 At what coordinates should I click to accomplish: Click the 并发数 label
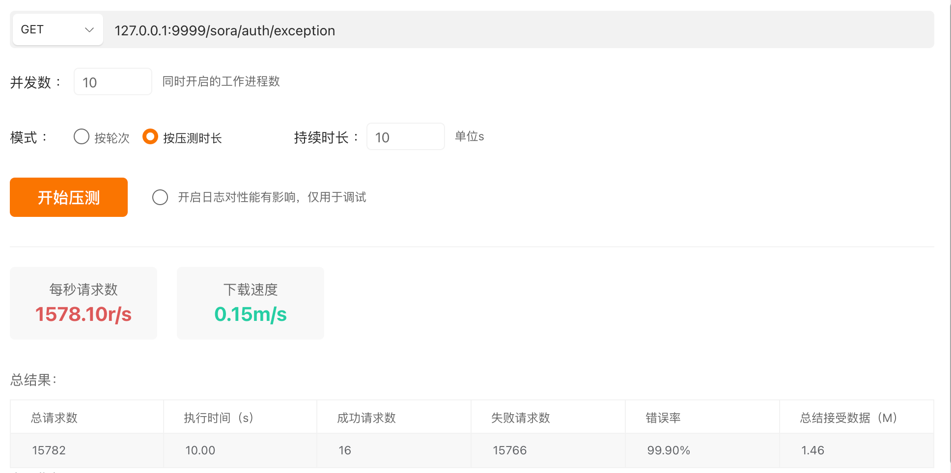[x=36, y=82]
